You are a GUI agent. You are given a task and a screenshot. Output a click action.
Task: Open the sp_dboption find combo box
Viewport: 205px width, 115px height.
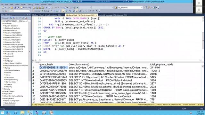142,8
